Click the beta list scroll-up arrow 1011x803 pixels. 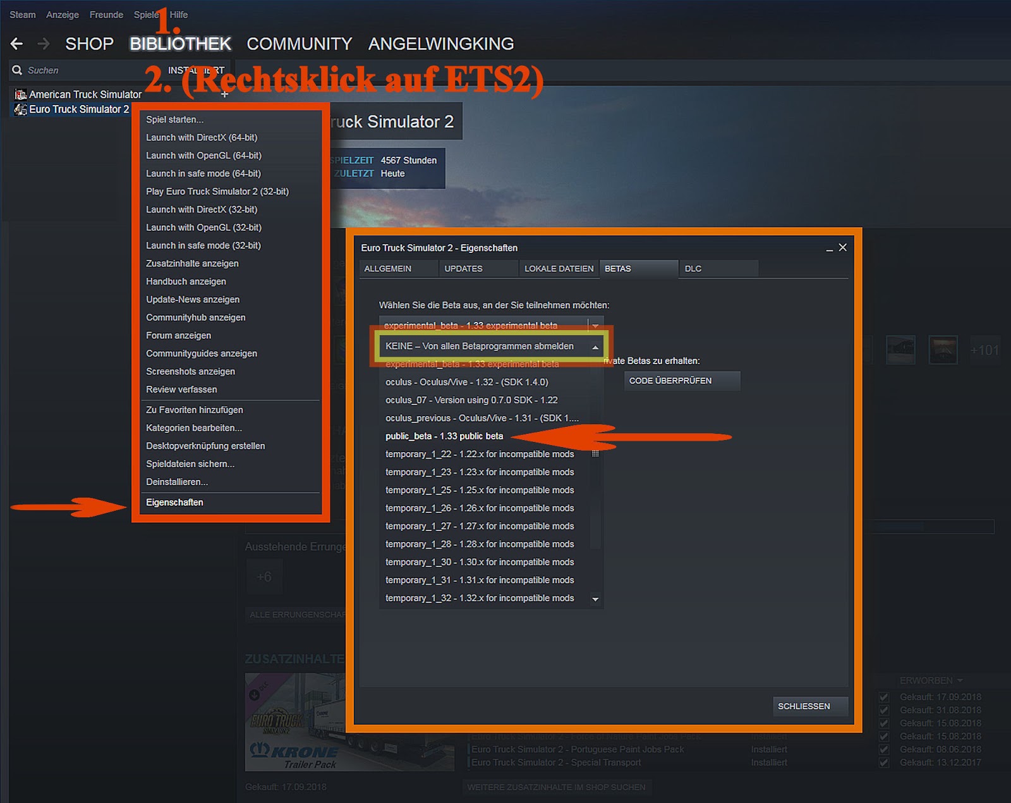tap(595, 347)
